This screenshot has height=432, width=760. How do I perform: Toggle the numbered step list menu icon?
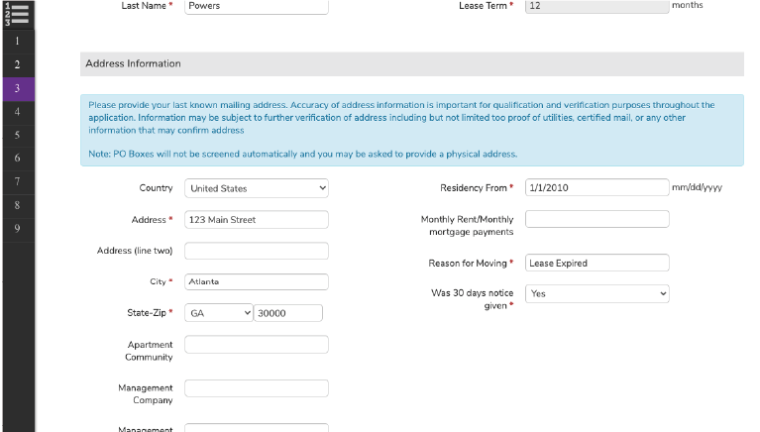17,14
